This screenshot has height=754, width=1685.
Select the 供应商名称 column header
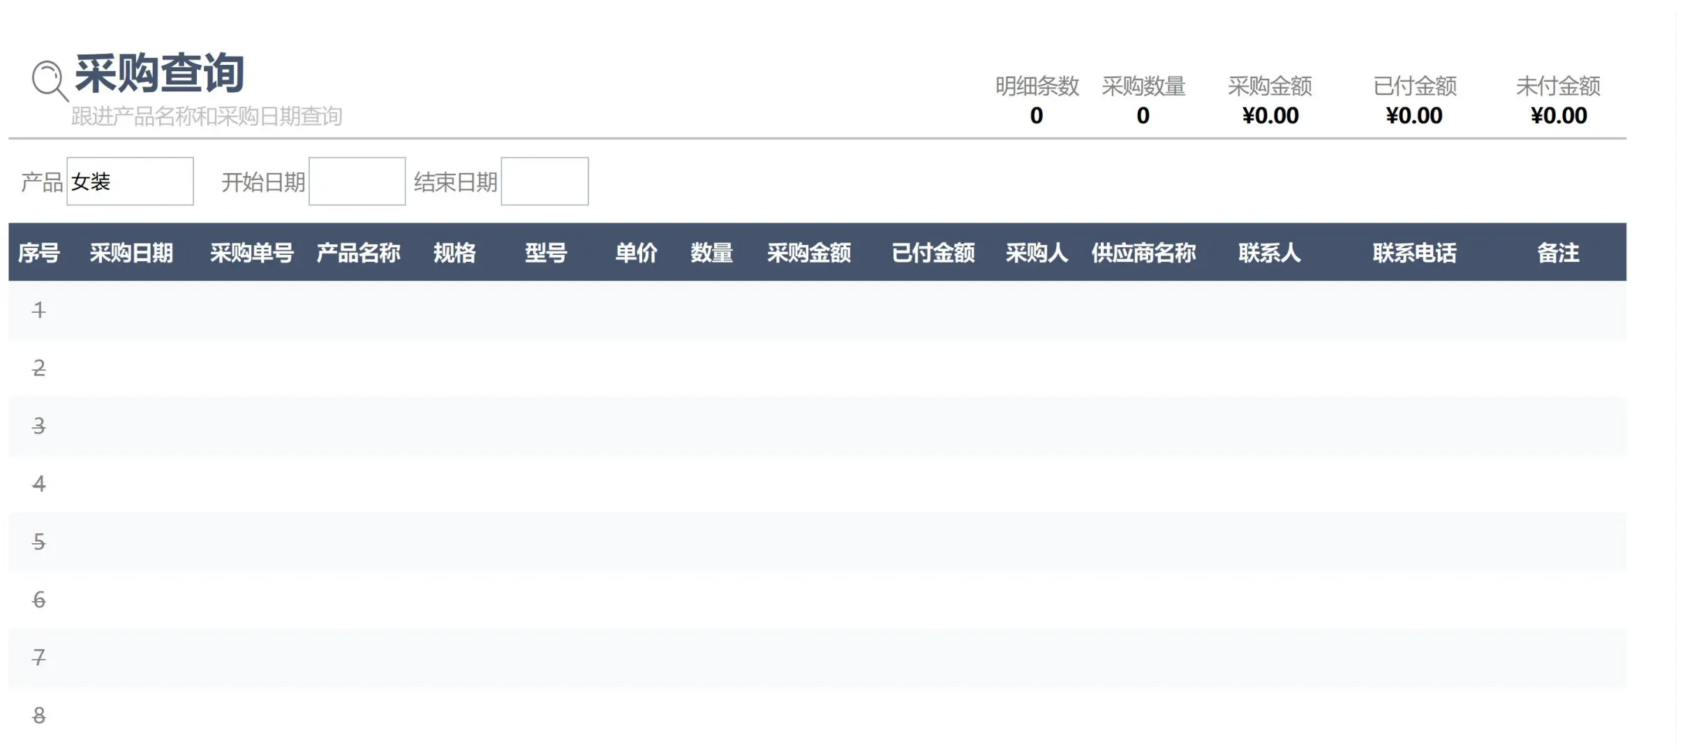tap(1144, 253)
